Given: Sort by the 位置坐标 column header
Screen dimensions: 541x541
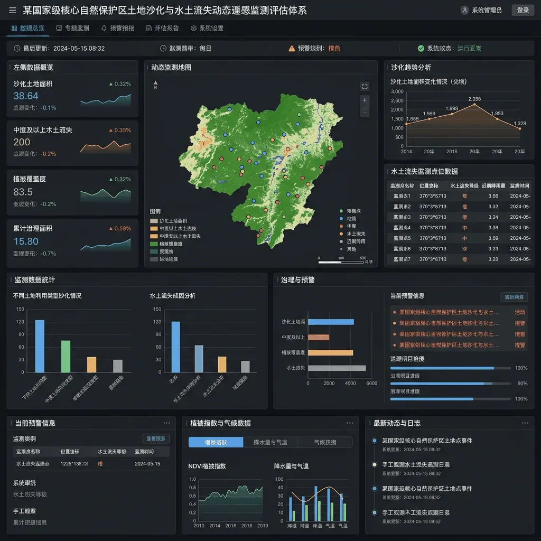Looking at the screenshot, I should click(x=428, y=185).
